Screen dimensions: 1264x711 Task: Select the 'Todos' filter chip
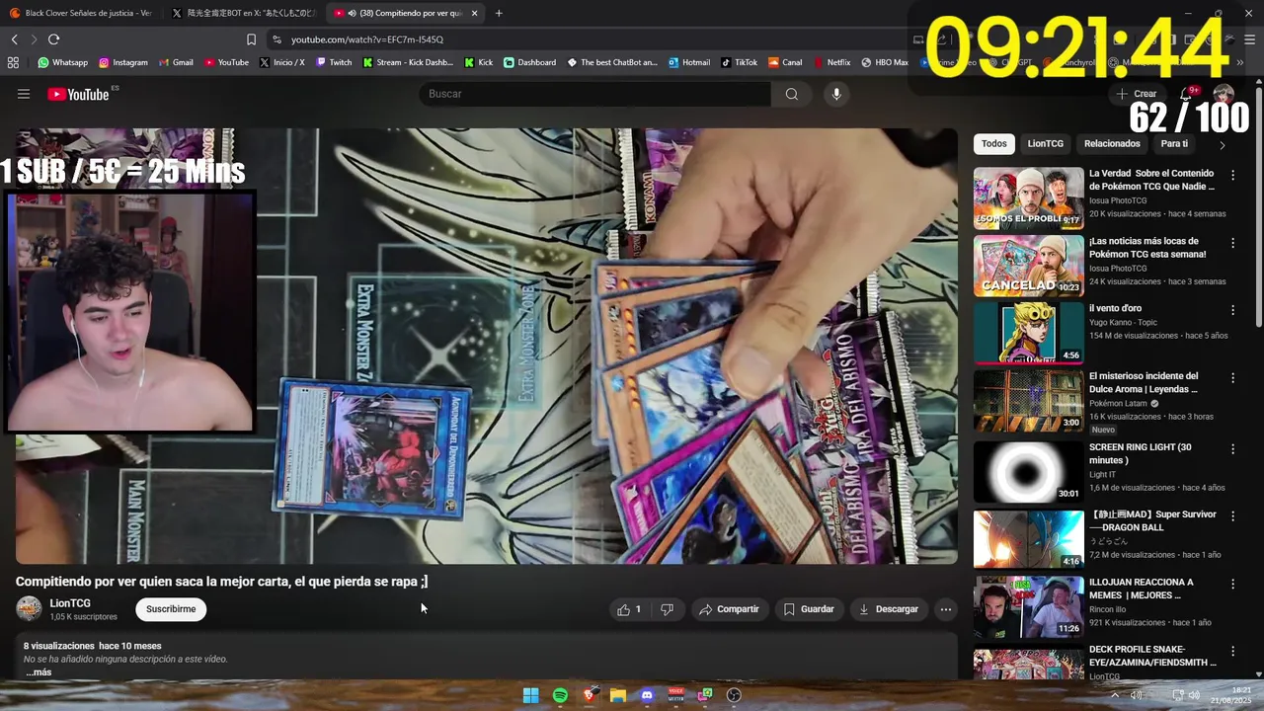point(994,144)
